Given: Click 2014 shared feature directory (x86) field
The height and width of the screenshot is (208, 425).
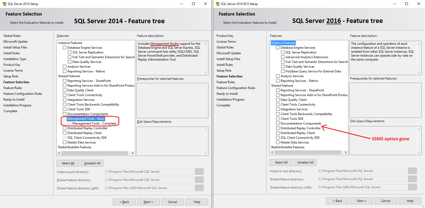Looking at the screenshot, I should [149, 188].
